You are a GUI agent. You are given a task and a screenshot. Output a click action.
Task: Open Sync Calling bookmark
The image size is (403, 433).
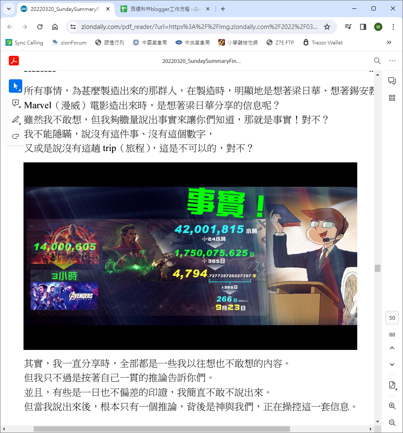pos(25,42)
